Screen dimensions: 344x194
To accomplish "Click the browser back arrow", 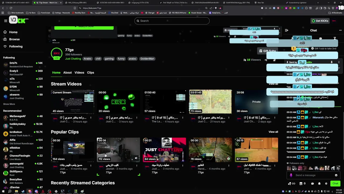I will [x=3, y=8].
